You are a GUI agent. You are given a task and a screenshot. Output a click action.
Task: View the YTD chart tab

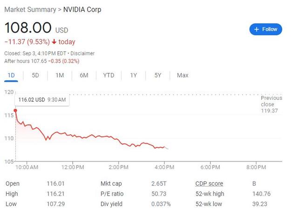(x=108, y=75)
